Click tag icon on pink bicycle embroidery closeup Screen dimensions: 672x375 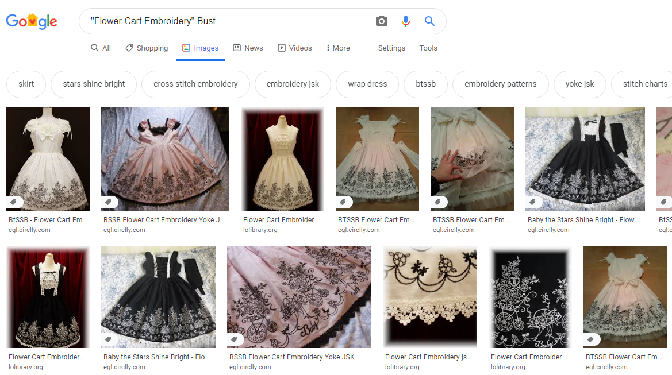[x=235, y=339]
